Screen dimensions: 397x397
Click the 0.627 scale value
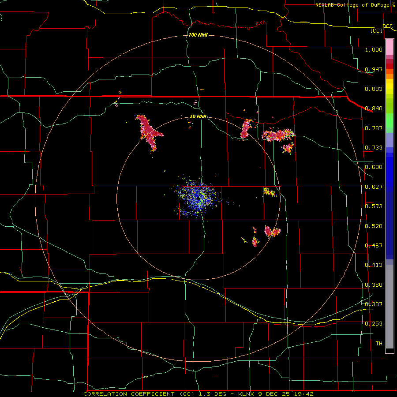pyautogui.click(x=374, y=187)
